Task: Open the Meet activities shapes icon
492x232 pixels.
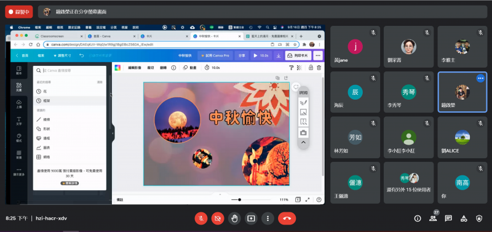Action: (464, 218)
